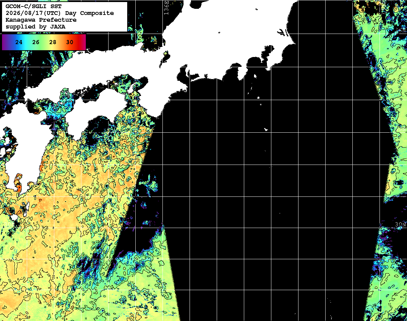Screen dimensions: 407x321
Task: Select the magenta-red end of the temperature colorbar
Action: pyautogui.click(x=83, y=42)
